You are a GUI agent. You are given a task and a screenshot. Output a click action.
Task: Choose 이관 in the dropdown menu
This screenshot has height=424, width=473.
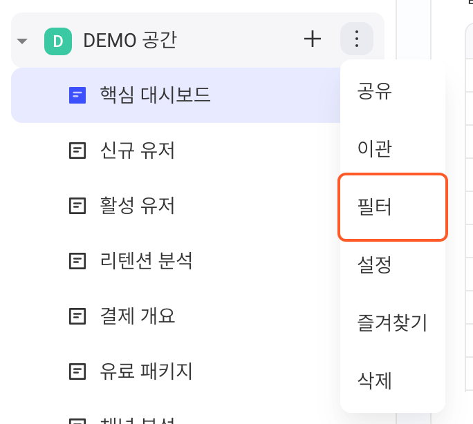point(393,148)
